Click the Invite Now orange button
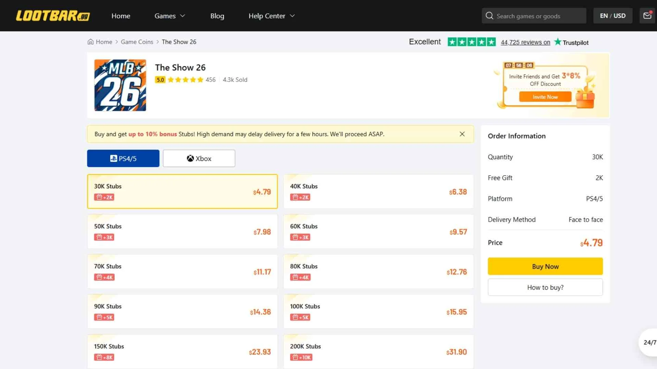Image resolution: width=657 pixels, height=369 pixels. click(545, 97)
